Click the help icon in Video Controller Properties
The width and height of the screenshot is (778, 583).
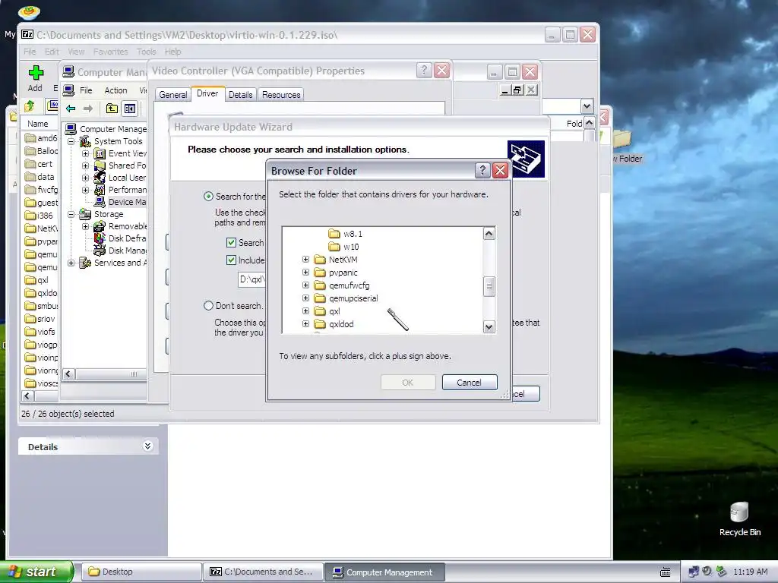point(424,71)
